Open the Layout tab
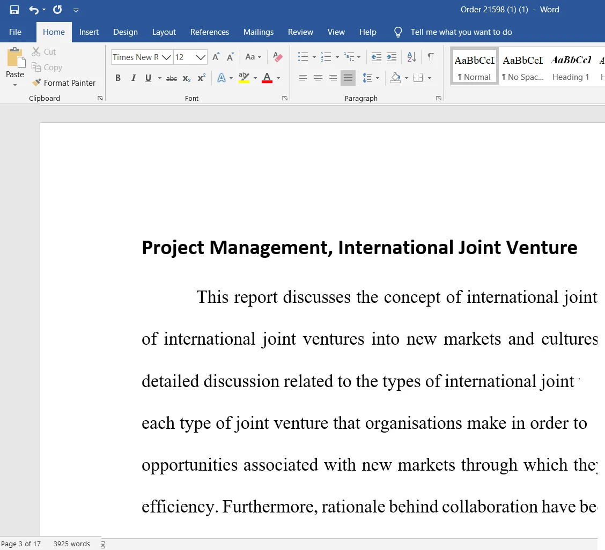Screen dimensions: 605x550 pos(164,32)
